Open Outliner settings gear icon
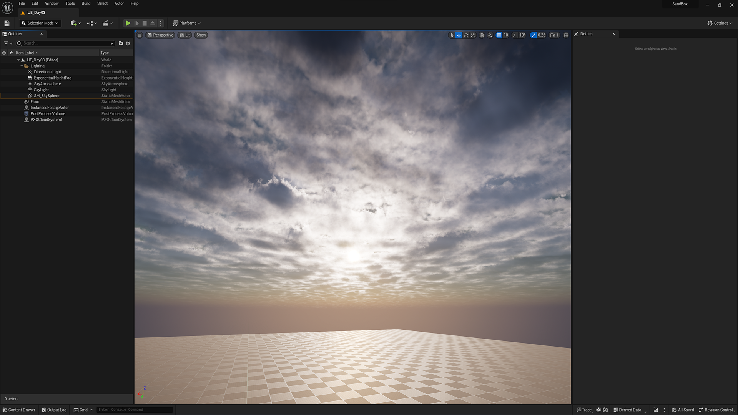Viewport: 738px width, 415px height. click(x=128, y=43)
